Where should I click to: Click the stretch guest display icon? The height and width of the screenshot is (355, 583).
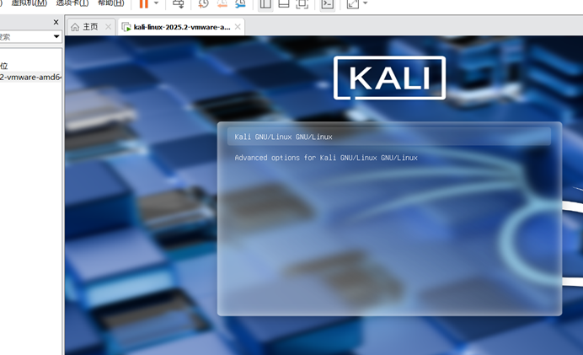pos(352,3)
